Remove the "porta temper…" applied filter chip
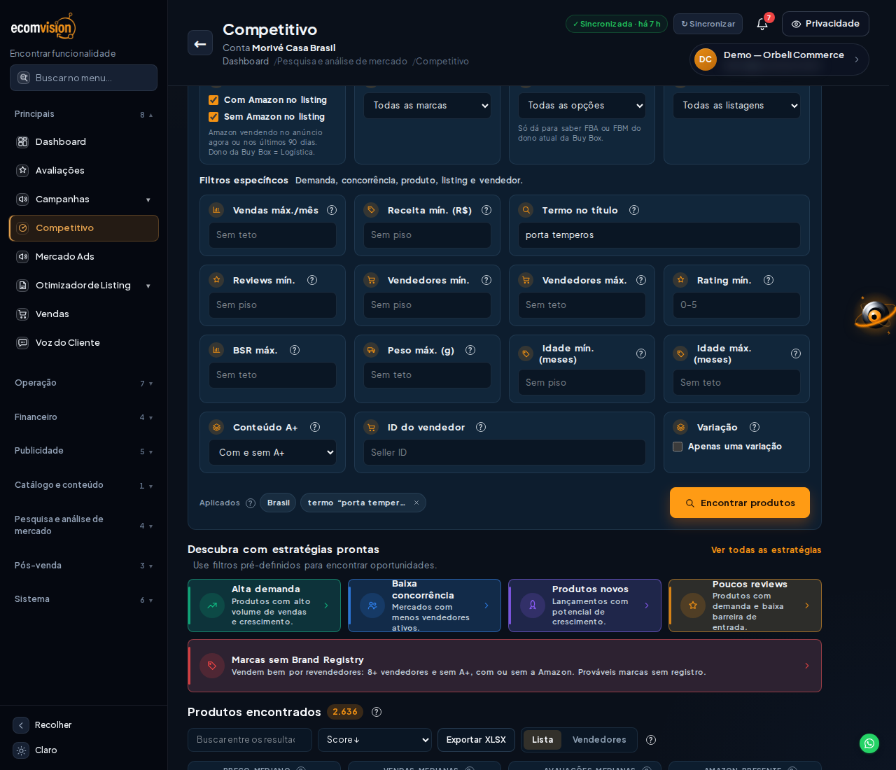 [416, 503]
